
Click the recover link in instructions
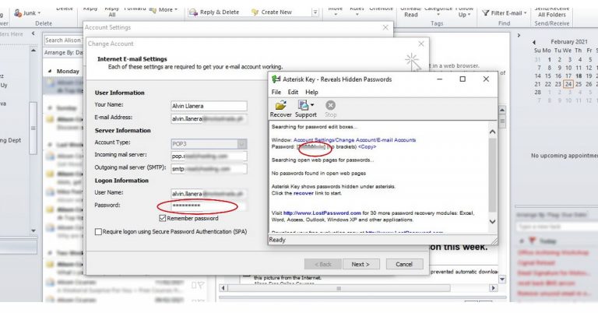click(x=303, y=193)
